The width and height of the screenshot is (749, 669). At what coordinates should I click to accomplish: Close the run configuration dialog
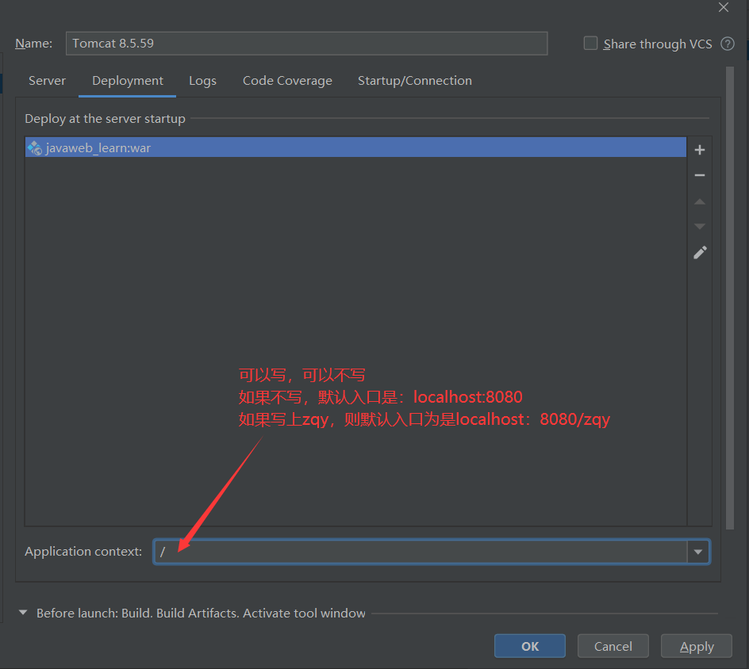(x=723, y=7)
